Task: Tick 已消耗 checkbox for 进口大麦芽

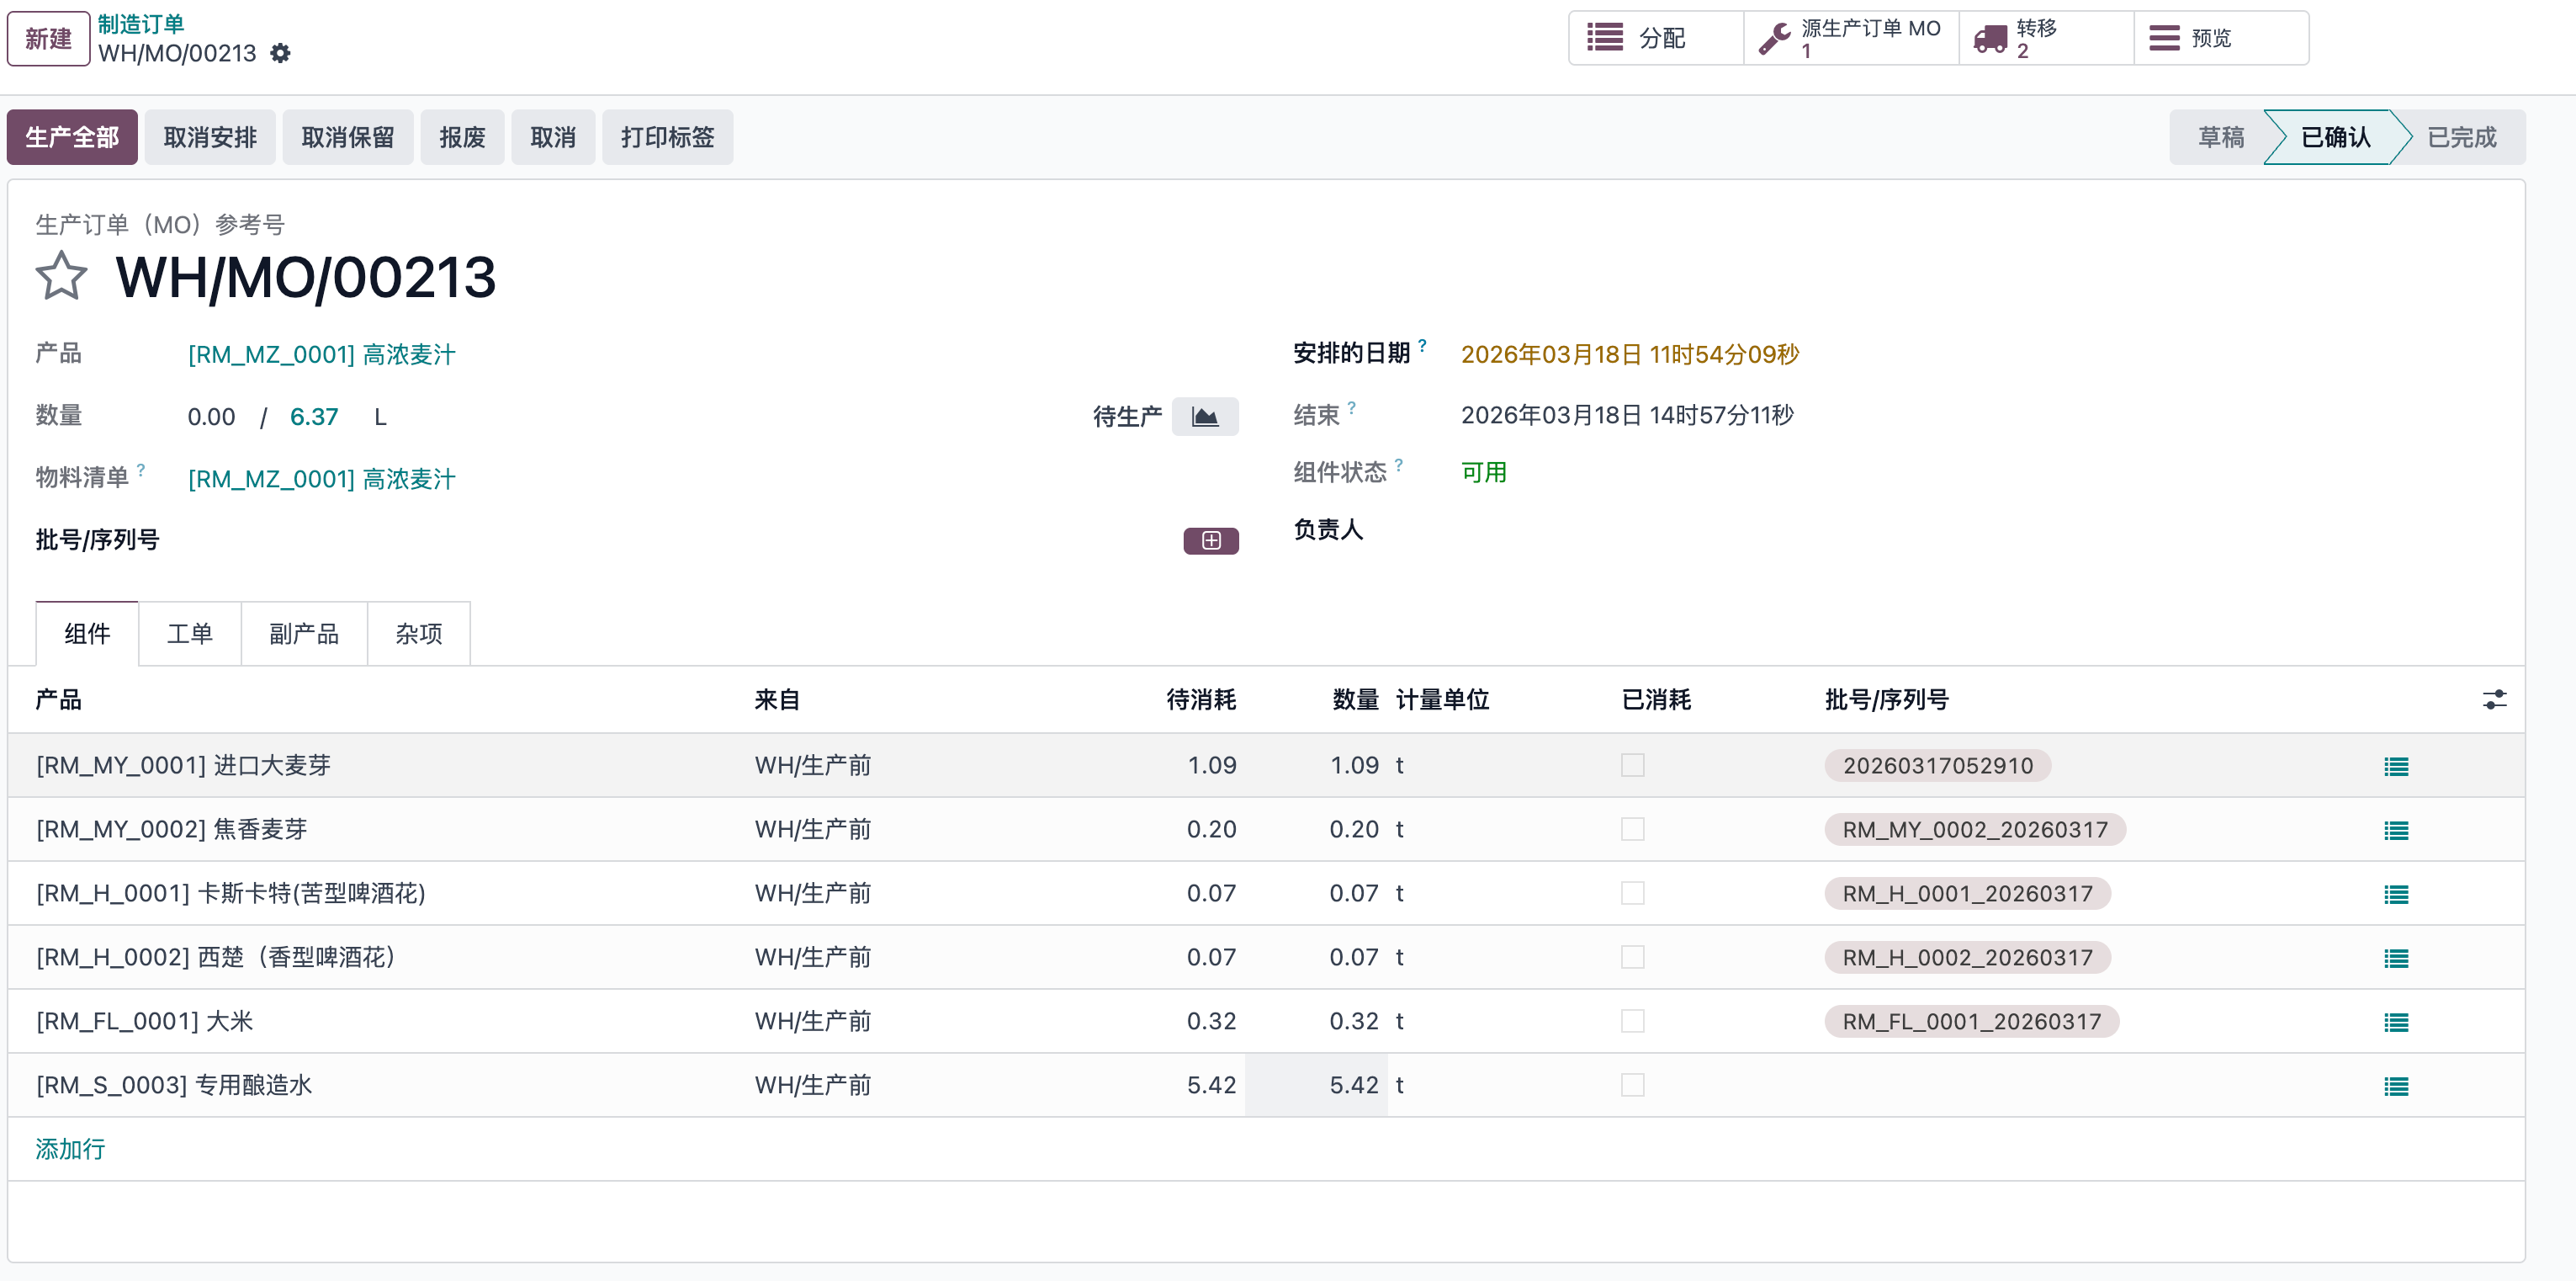Action: (x=1633, y=766)
